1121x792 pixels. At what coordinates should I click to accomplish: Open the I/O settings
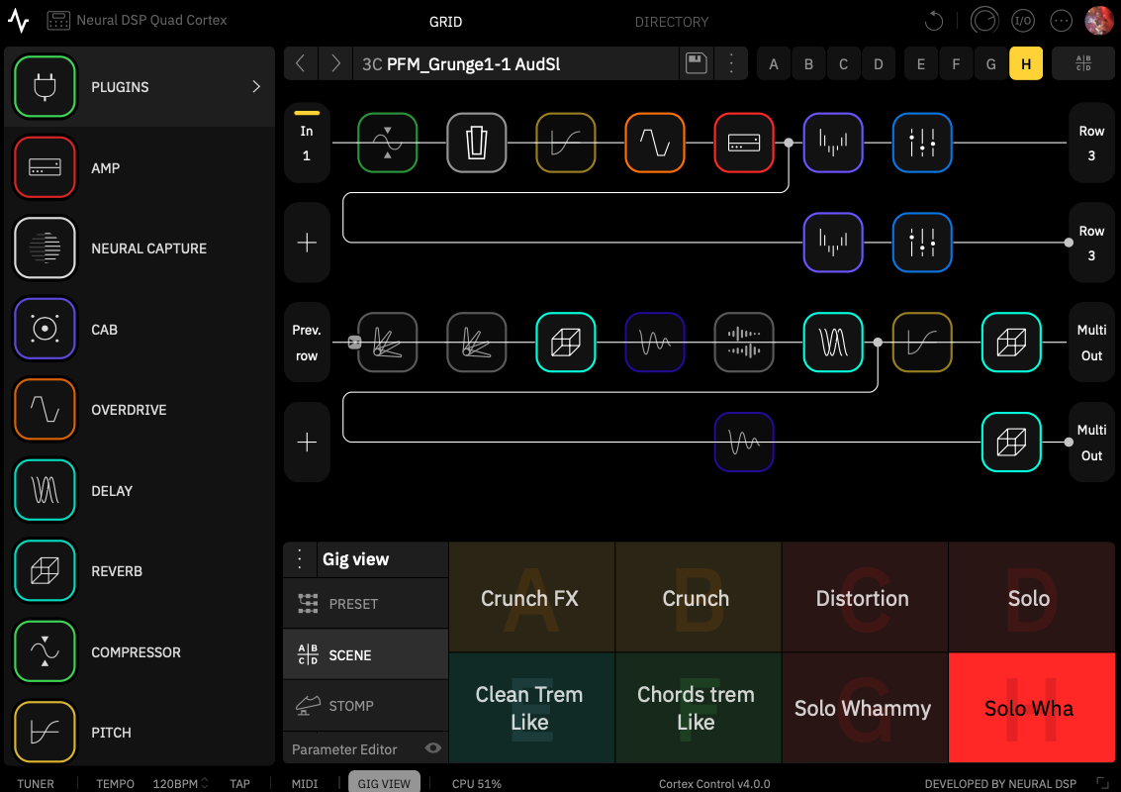coord(1022,21)
